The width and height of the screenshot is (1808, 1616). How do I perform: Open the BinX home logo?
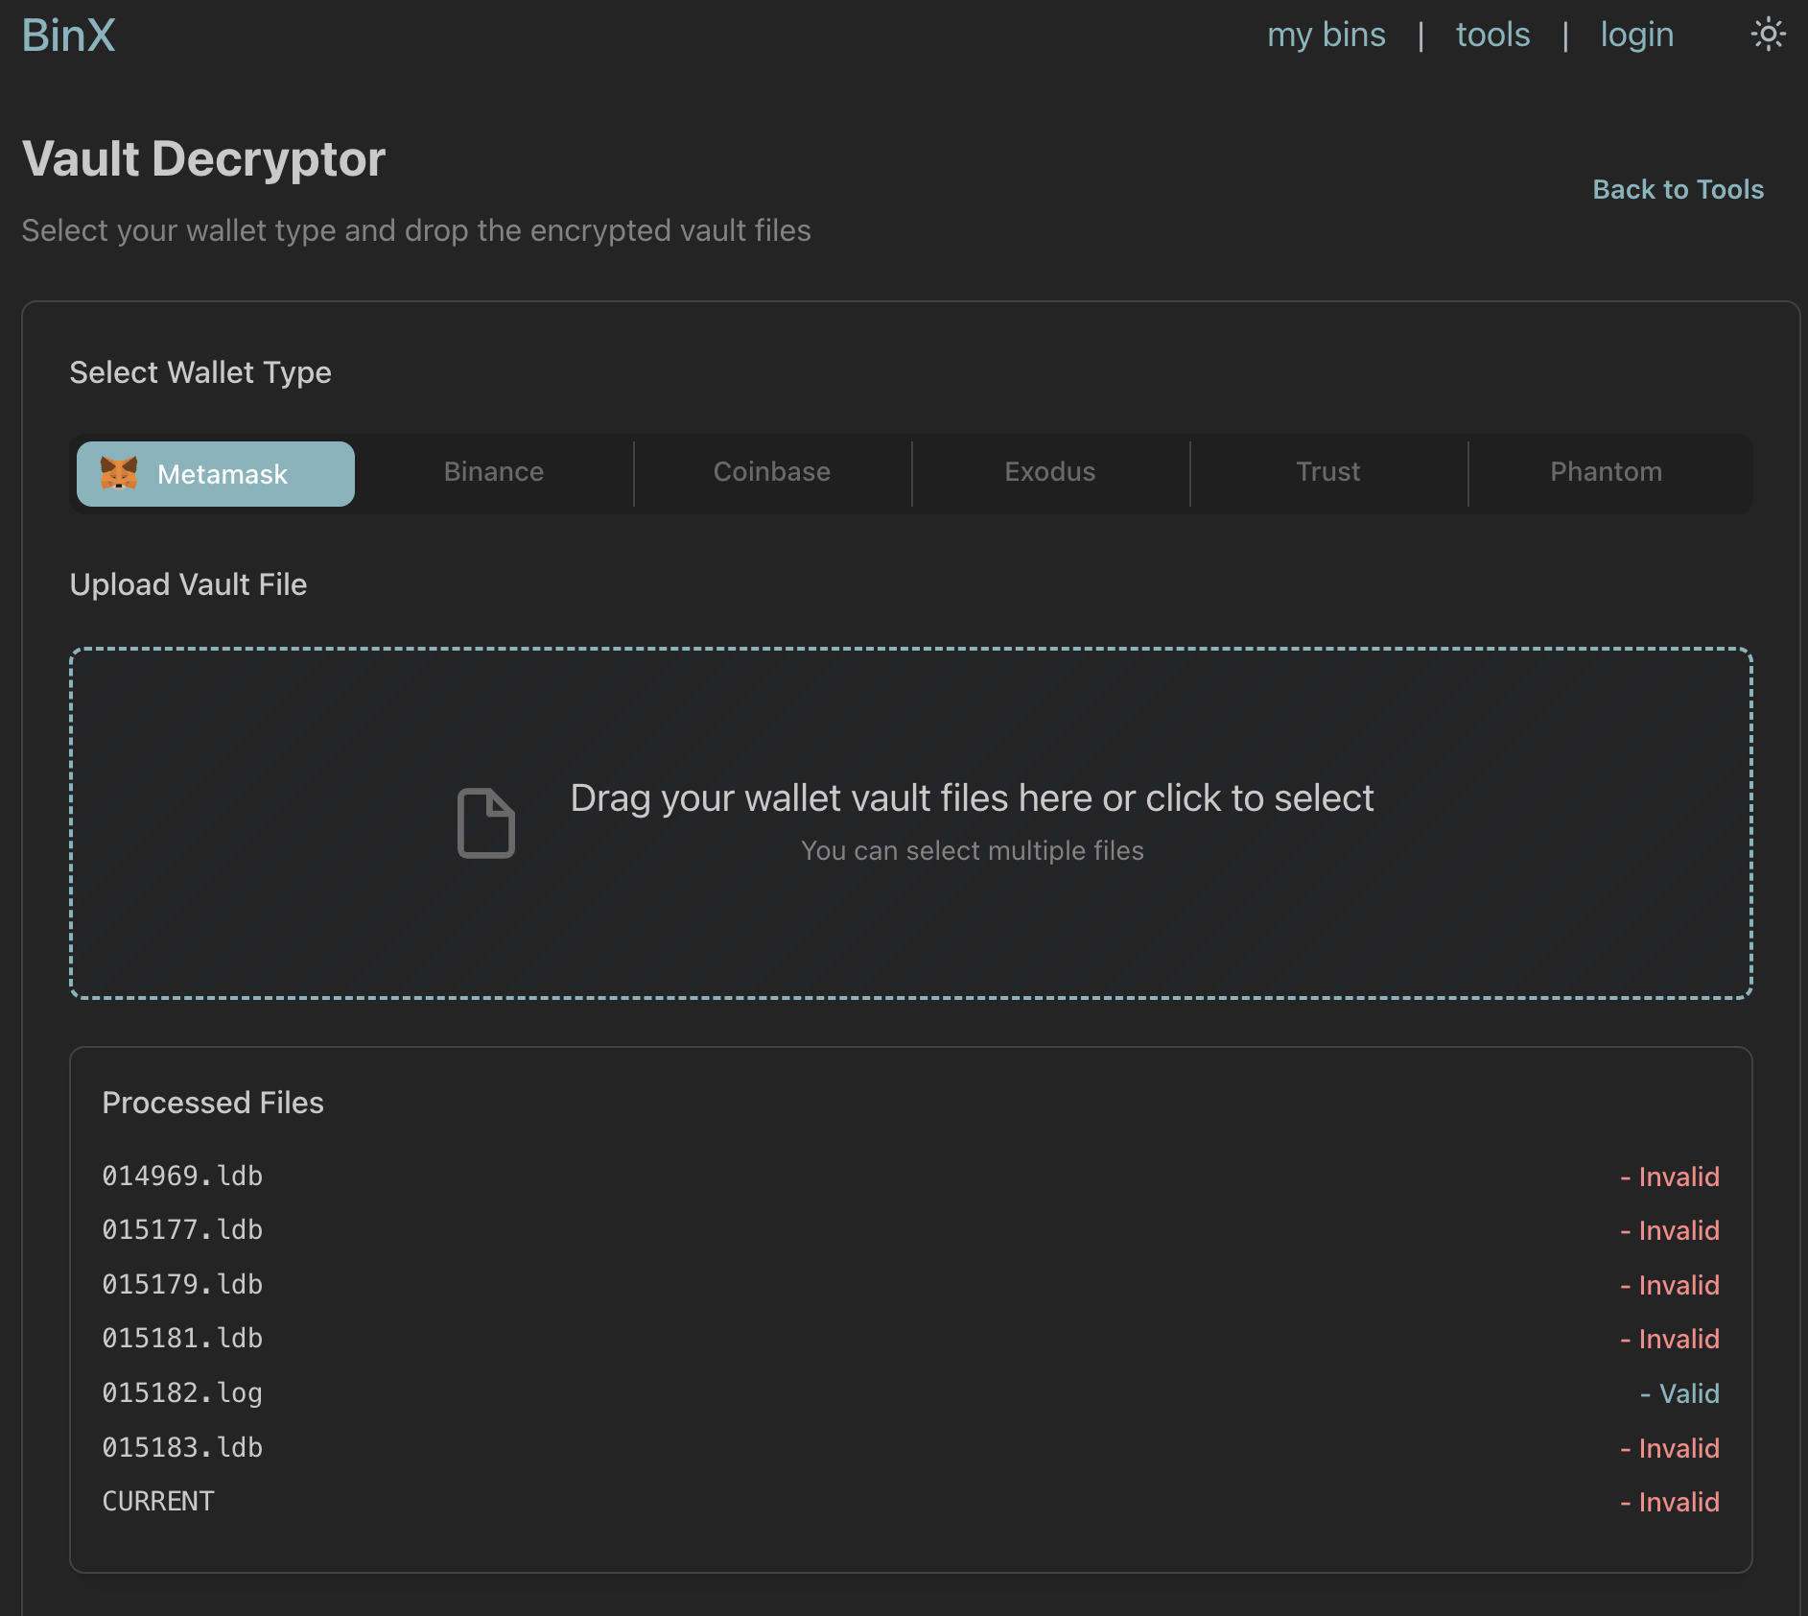click(68, 36)
